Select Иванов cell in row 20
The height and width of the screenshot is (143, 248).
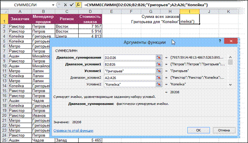(41, 115)
